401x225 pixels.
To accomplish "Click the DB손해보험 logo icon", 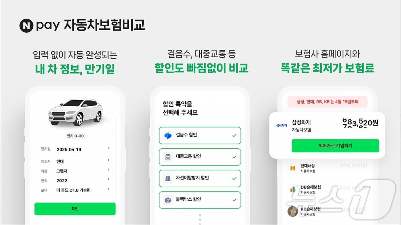I will point(292,190).
